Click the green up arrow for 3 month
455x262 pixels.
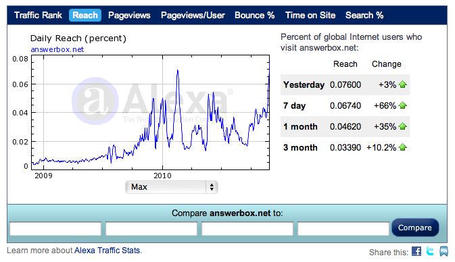pyautogui.click(x=403, y=147)
